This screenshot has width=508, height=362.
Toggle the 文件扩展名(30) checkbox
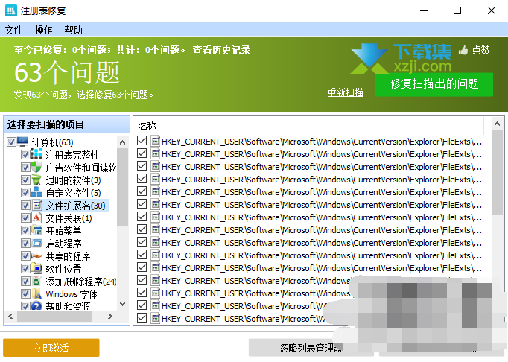pos(25,205)
